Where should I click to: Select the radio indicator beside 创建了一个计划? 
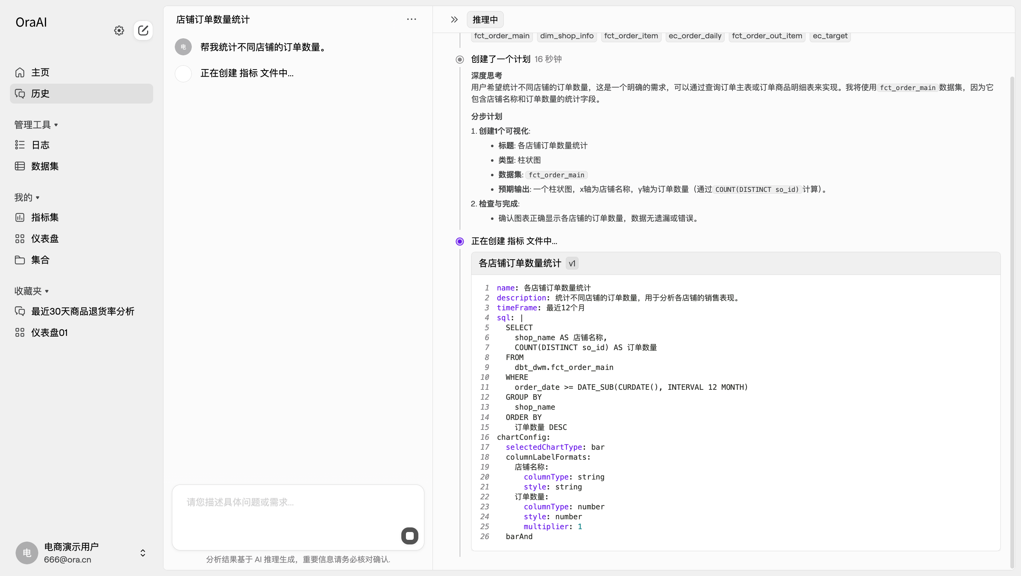tap(459, 59)
